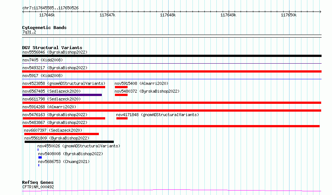The image size is (332, 195).
Task: Click the short red nsv5915408 bar
Action: (x=121, y=87)
